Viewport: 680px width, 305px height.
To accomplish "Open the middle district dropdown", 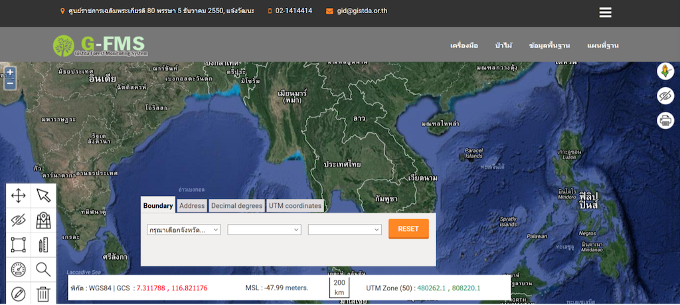I will [x=264, y=229].
